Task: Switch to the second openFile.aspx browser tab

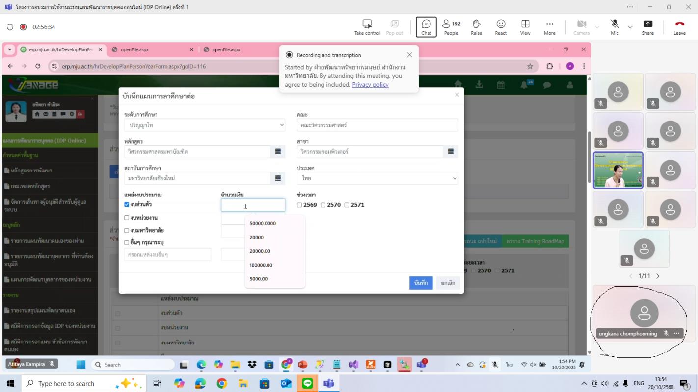Action: click(221, 49)
